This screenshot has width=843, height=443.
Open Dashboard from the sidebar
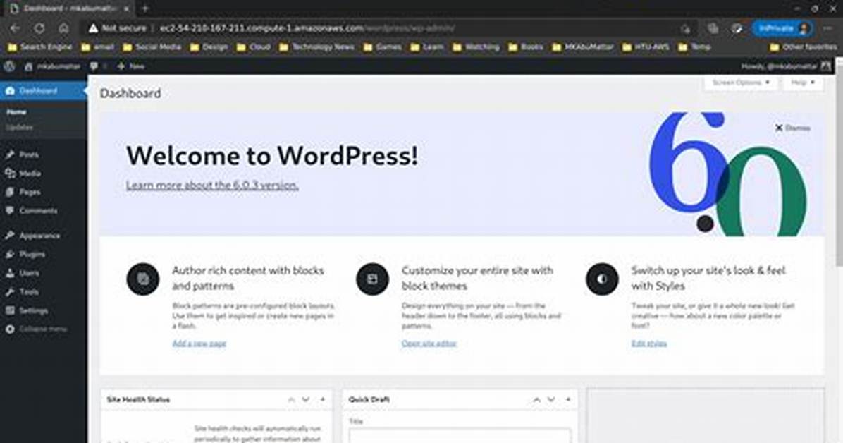coord(43,91)
